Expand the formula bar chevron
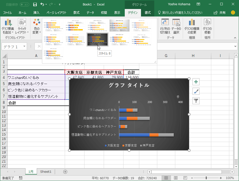 tap(235, 46)
